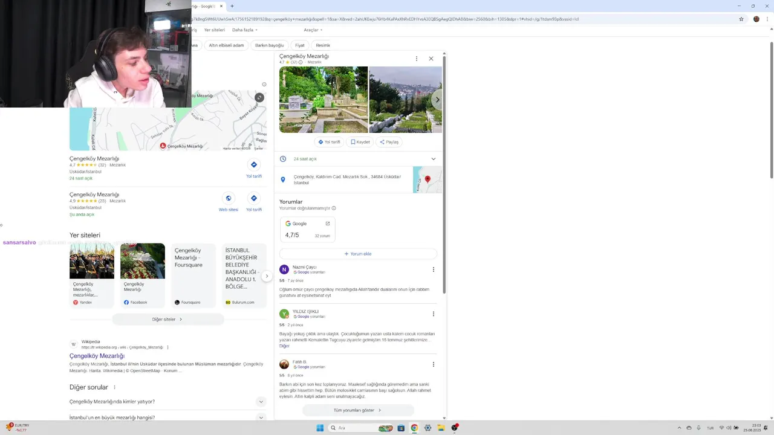Select the Fiyat suggestion chip

click(x=300, y=45)
